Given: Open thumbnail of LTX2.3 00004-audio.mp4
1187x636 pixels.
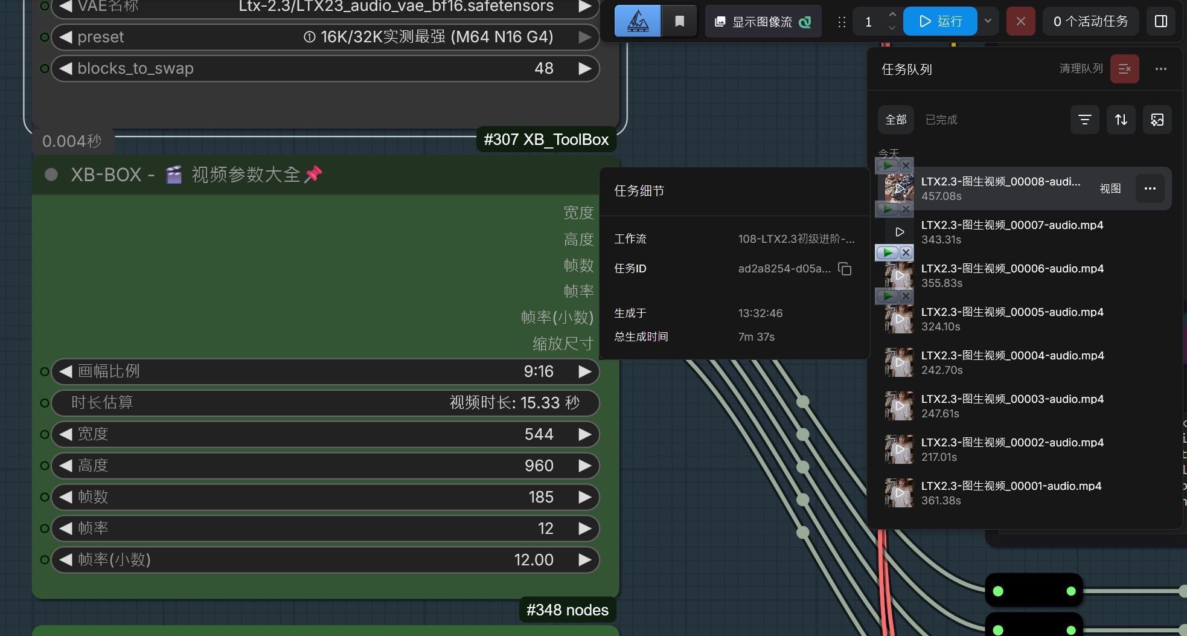Looking at the screenshot, I should click(x=899, y=362).
